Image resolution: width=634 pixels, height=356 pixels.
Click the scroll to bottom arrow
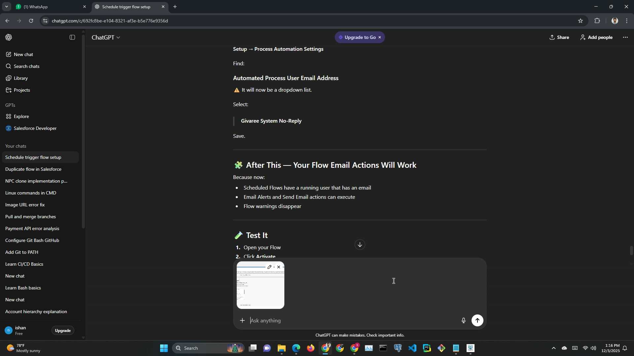[360, 245]
